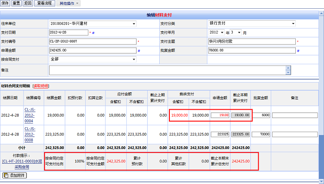
Task: Click the attachment icon in 添加附件
Action: [x=6, y=175]
